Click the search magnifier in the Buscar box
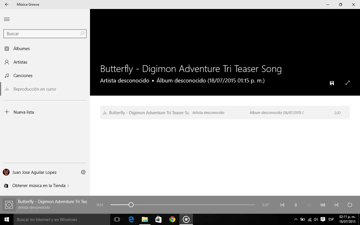This screenshot has width=360, height=225. click(82, 33)
